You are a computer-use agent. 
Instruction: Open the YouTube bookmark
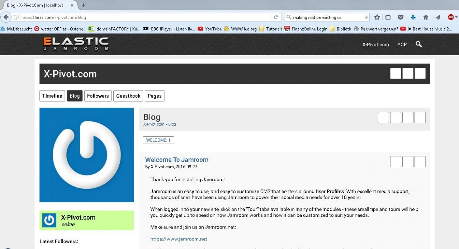[x=210, y=29]
